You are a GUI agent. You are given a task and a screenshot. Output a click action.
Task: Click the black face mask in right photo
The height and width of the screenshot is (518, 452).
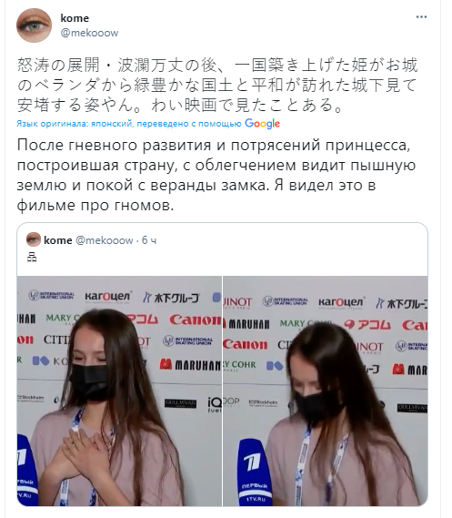(316, 407)
